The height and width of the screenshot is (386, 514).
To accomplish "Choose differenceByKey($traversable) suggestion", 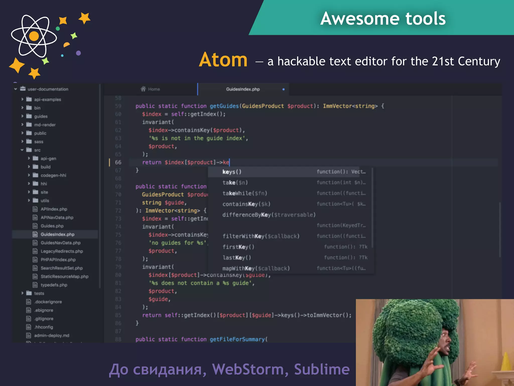I will point(290,220).
